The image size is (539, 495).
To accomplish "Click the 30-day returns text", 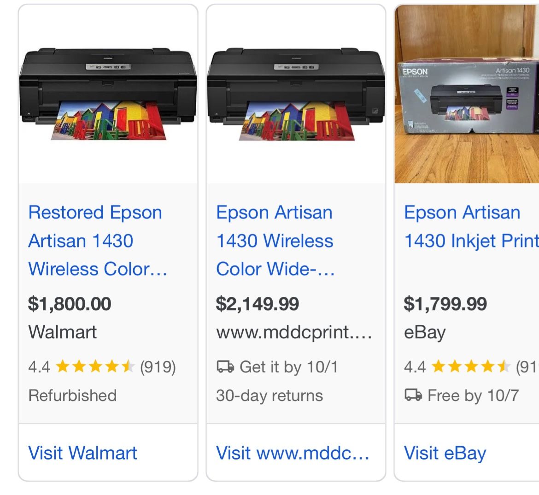I will (x=269, y=395).
